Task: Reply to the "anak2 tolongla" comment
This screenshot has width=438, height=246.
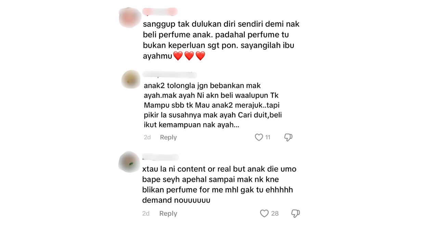Action: [x=168, y=137]
